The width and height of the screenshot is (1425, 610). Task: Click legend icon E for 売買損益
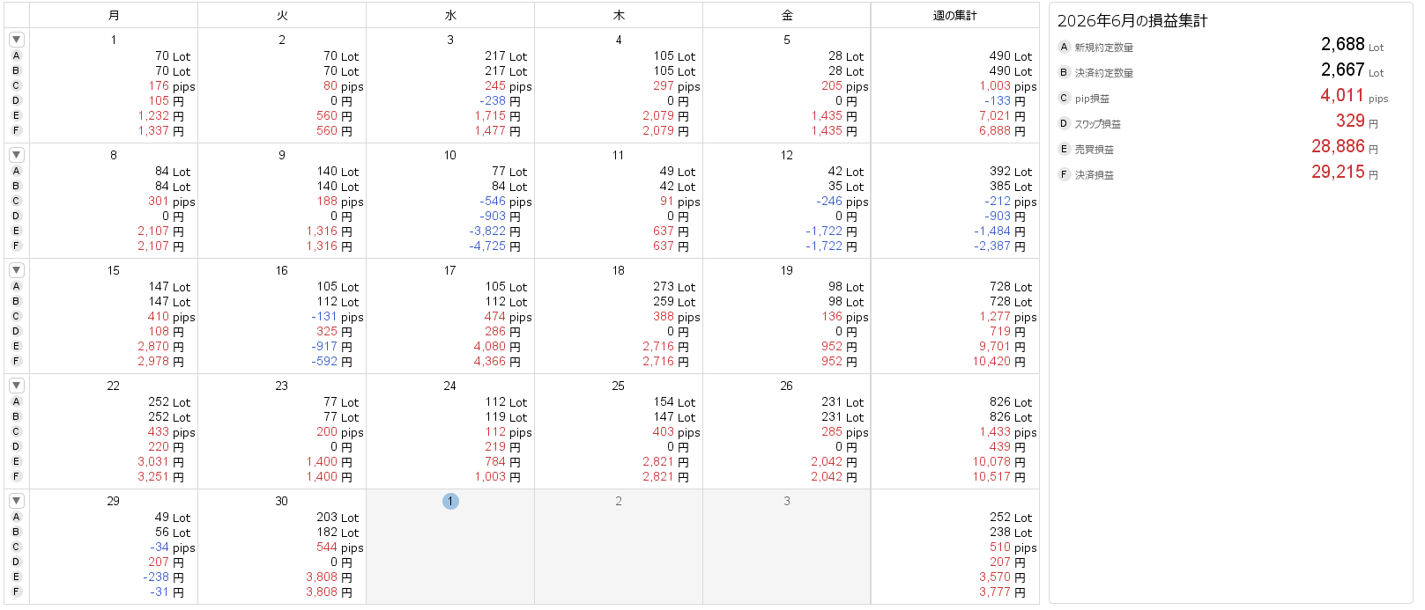(x=1064, y=149)
